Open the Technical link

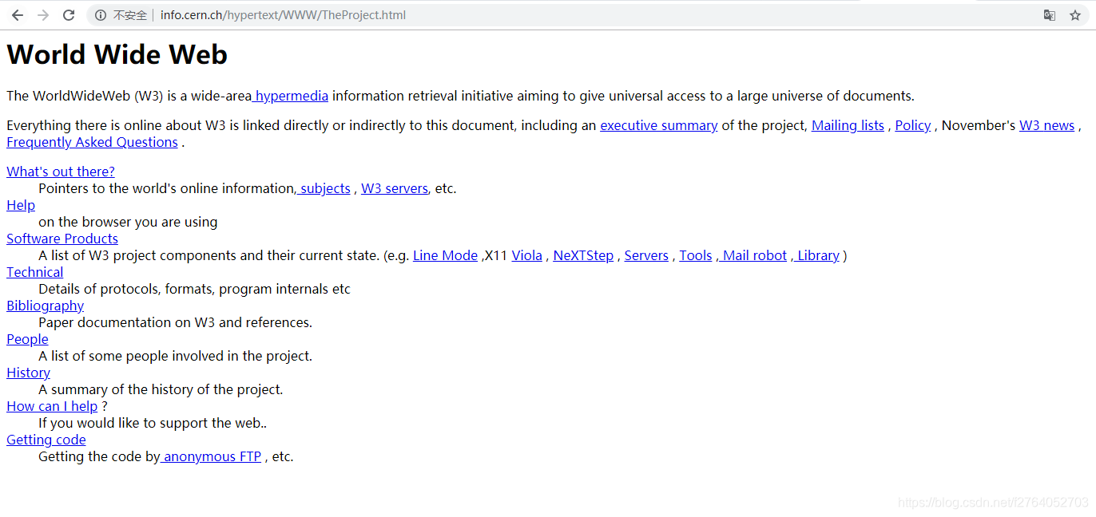pyautogui.click(x=34, y=272)
